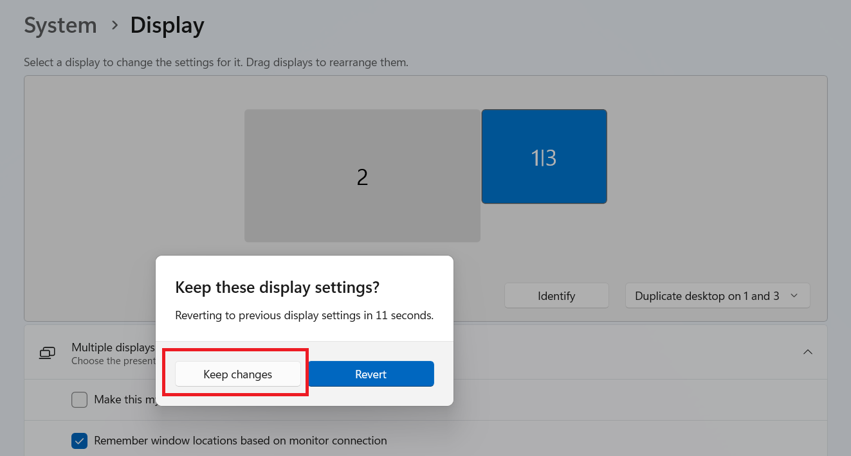The image size is (851, 456).
Task: Click the chevron arrow in Duplicate desktop dropdown
Action: click(794, 295)
